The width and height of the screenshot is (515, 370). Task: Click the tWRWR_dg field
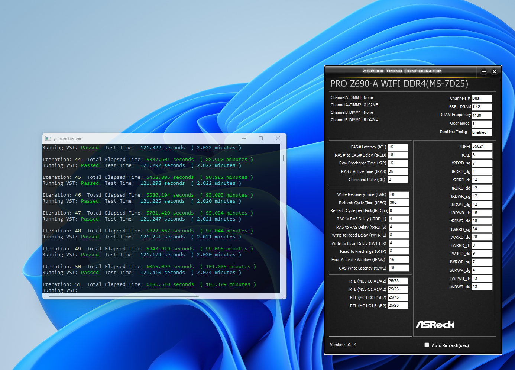[x=482, y=270]
